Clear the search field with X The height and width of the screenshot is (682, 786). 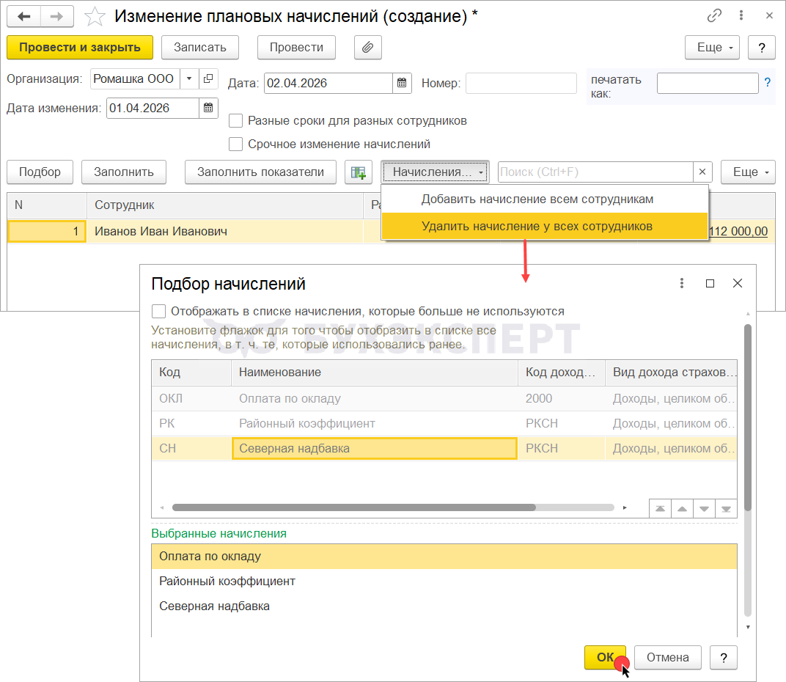[702, 172]
